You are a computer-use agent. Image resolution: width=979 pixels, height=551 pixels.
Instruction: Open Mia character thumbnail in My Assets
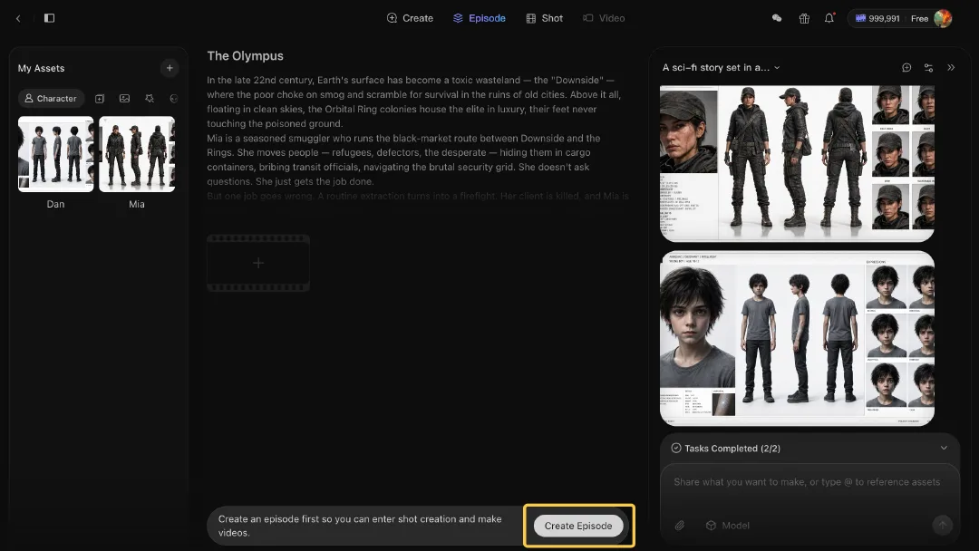137,154
